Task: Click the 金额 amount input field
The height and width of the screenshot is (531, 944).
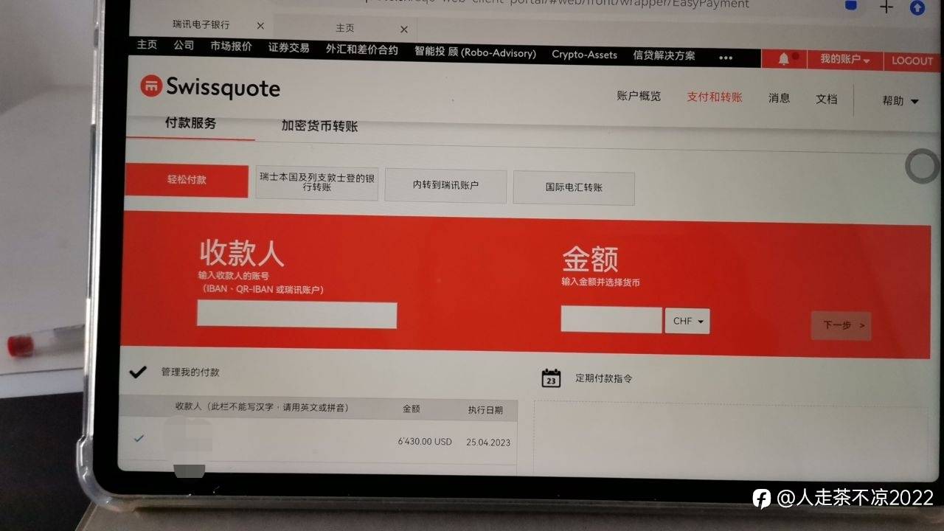Action: [611, 320]
